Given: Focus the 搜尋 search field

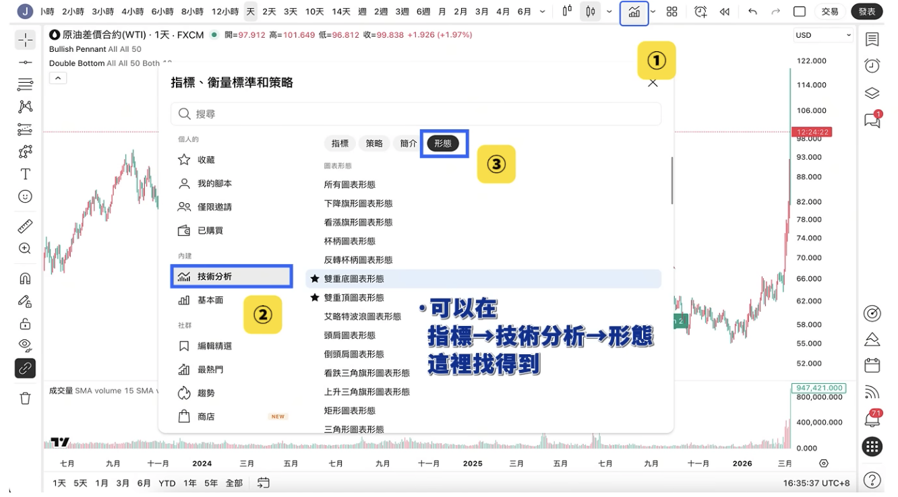Looking at the screenshot, I should [416, 114].
